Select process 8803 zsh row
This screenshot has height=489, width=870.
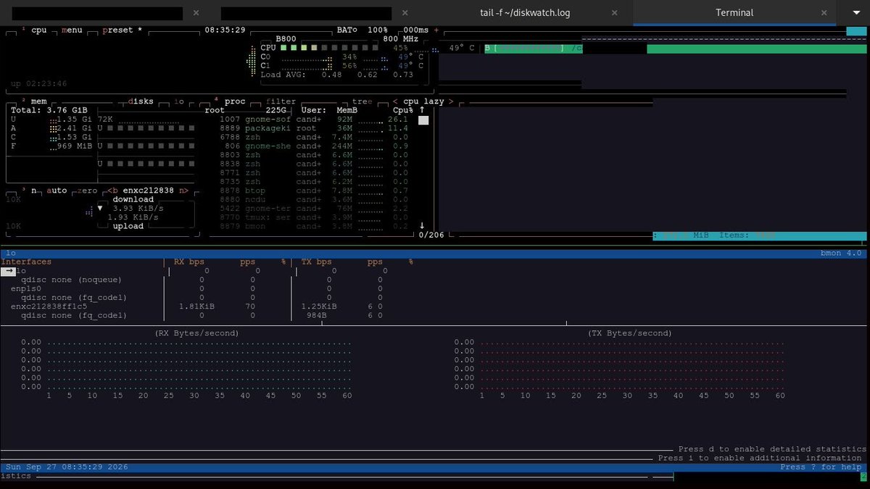pyautogui.click(x=314, y=154)
